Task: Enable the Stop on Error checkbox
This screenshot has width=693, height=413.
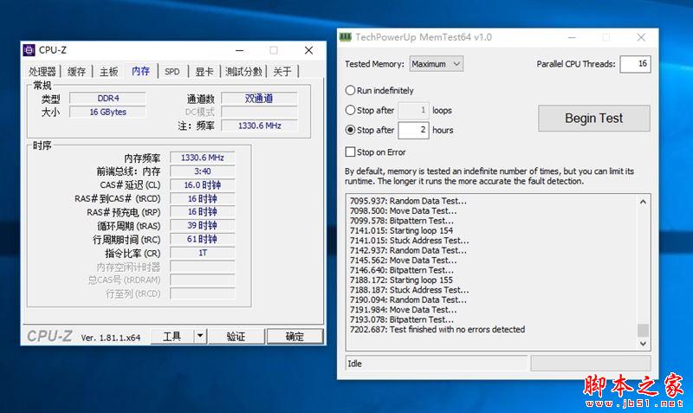Action: pyautogui.click(x=350, y=152)
